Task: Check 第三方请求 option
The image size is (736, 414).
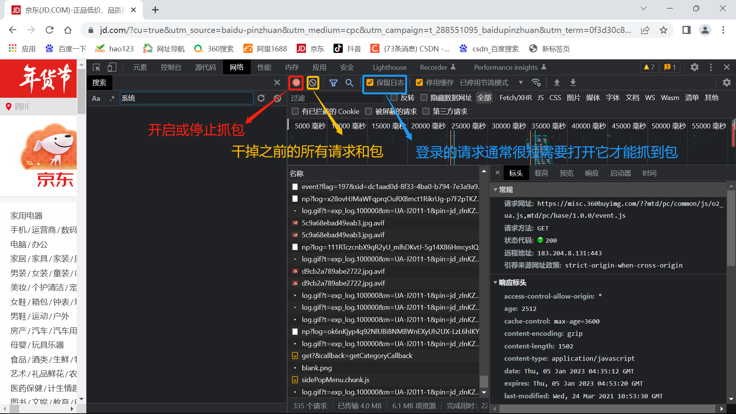Action: point(426,111)
